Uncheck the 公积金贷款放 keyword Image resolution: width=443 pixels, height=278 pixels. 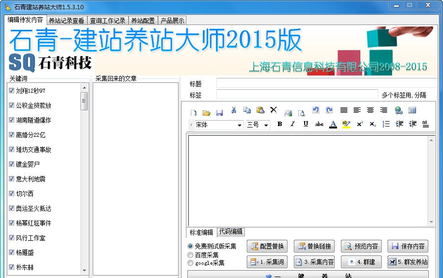tap(12, 105)
